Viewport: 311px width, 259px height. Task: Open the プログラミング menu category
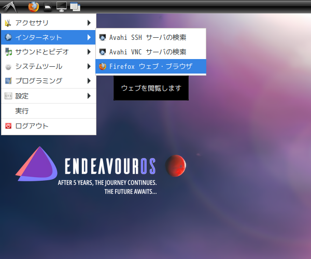49,81
